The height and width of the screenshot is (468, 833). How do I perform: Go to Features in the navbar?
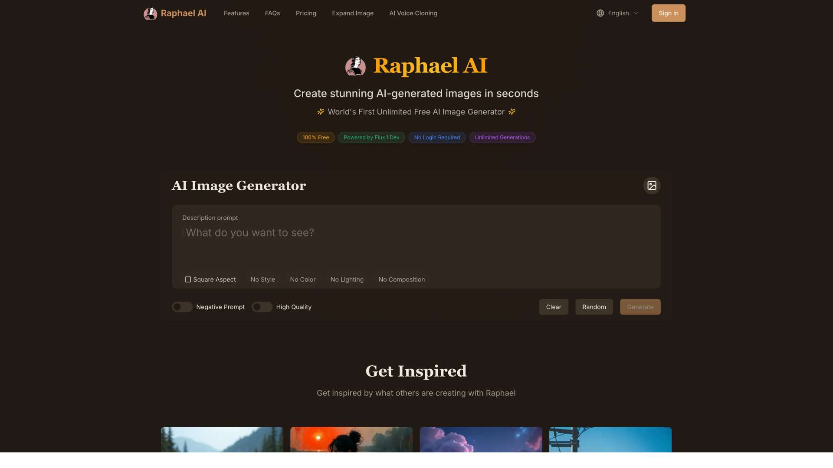pos(236,13)
